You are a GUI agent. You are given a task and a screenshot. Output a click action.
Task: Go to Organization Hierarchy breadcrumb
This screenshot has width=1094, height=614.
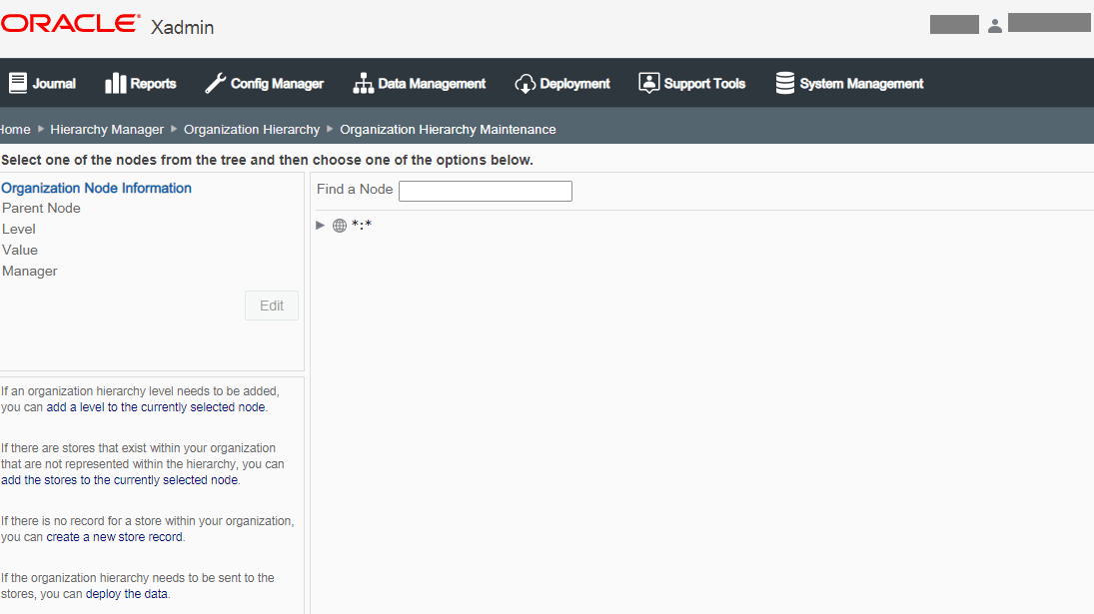pos(252,129)
